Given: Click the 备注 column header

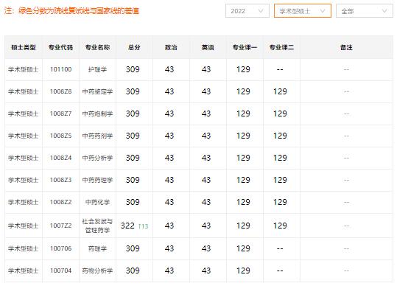Looking at the screenshot, I should click(346, 47).
